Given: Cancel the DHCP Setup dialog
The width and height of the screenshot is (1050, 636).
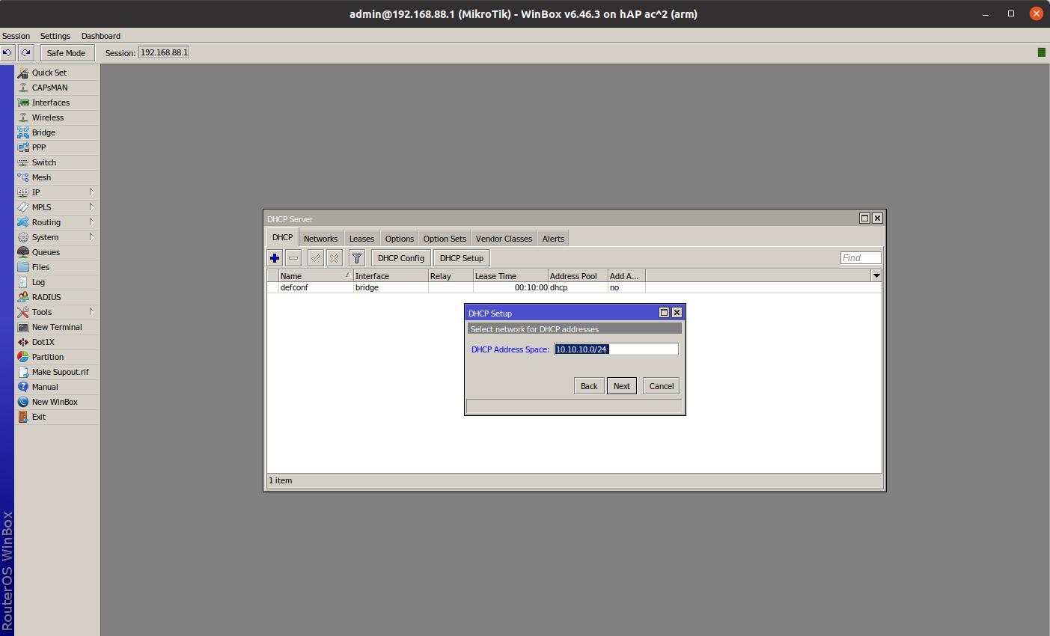Looking at the screenshot, I should [x=662, y=386].
